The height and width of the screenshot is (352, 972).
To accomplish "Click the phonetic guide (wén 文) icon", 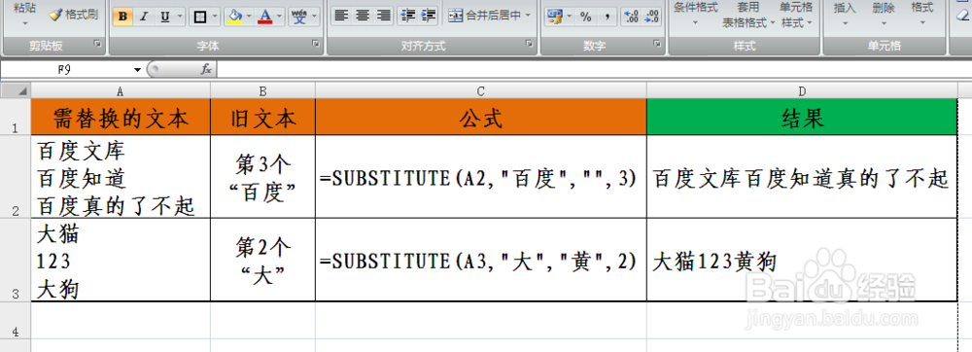I will click(x=298, y=17).
